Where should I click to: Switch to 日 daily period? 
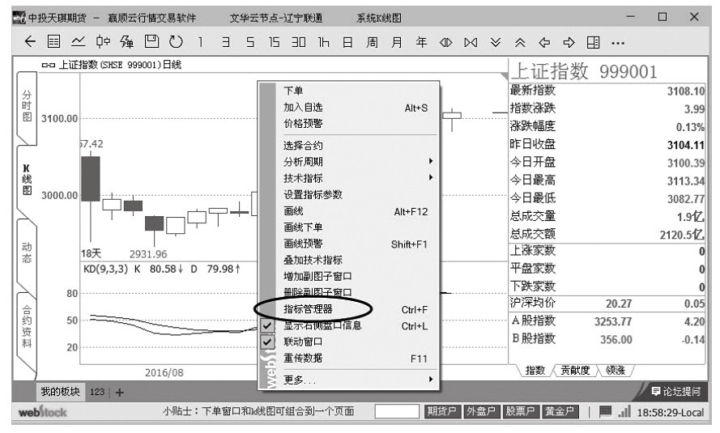[x=347, y=42]
